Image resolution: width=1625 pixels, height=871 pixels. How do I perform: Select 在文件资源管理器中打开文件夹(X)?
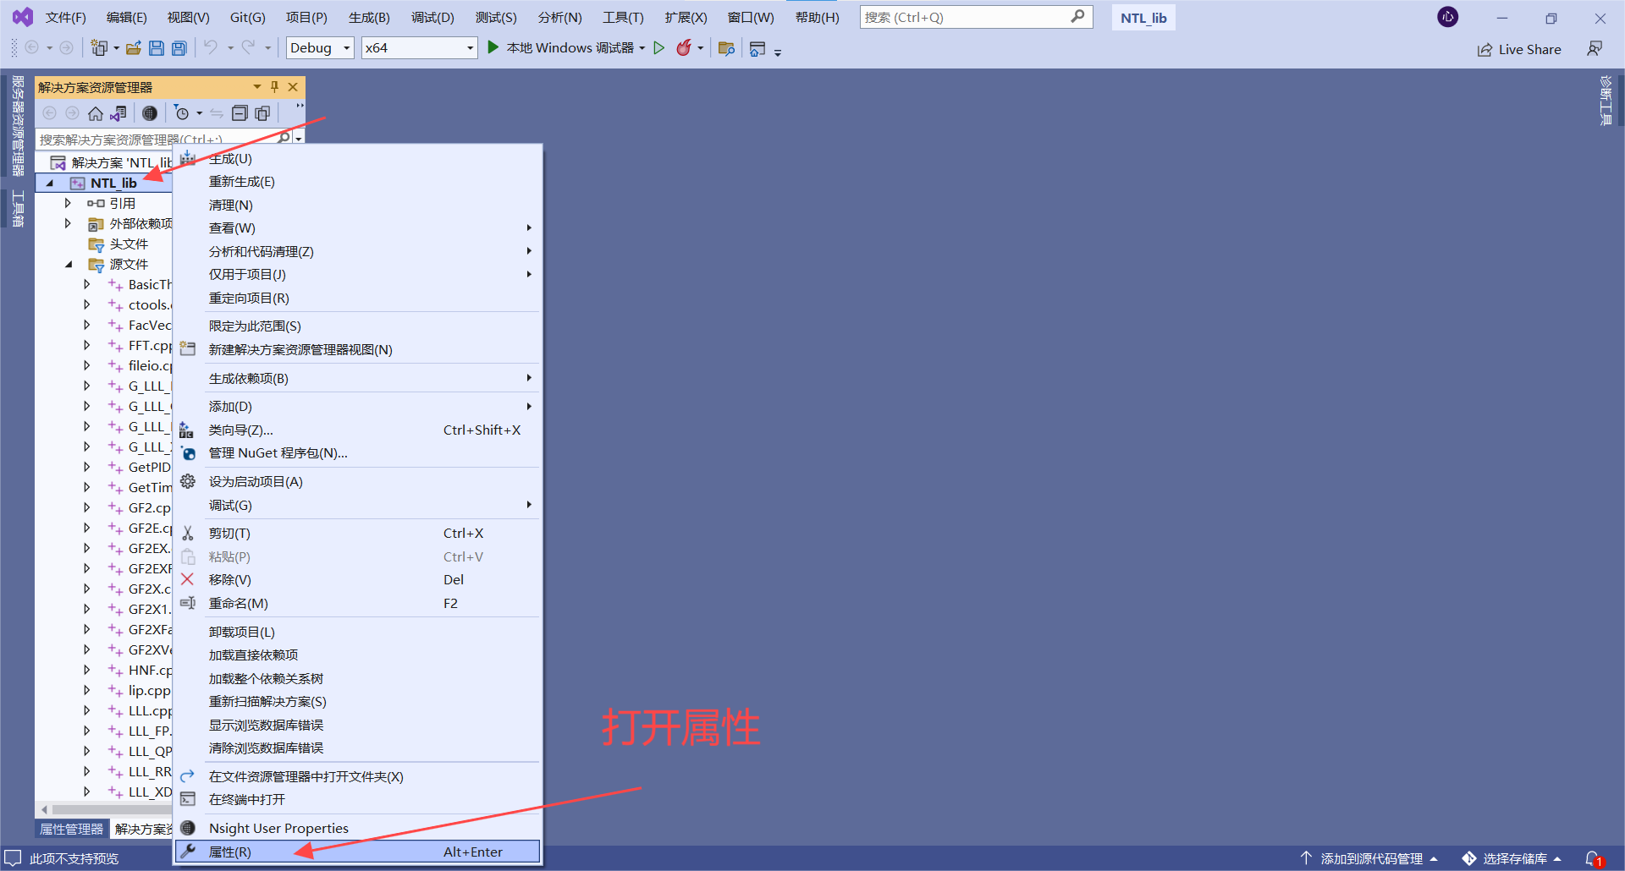tap(357, 776)
